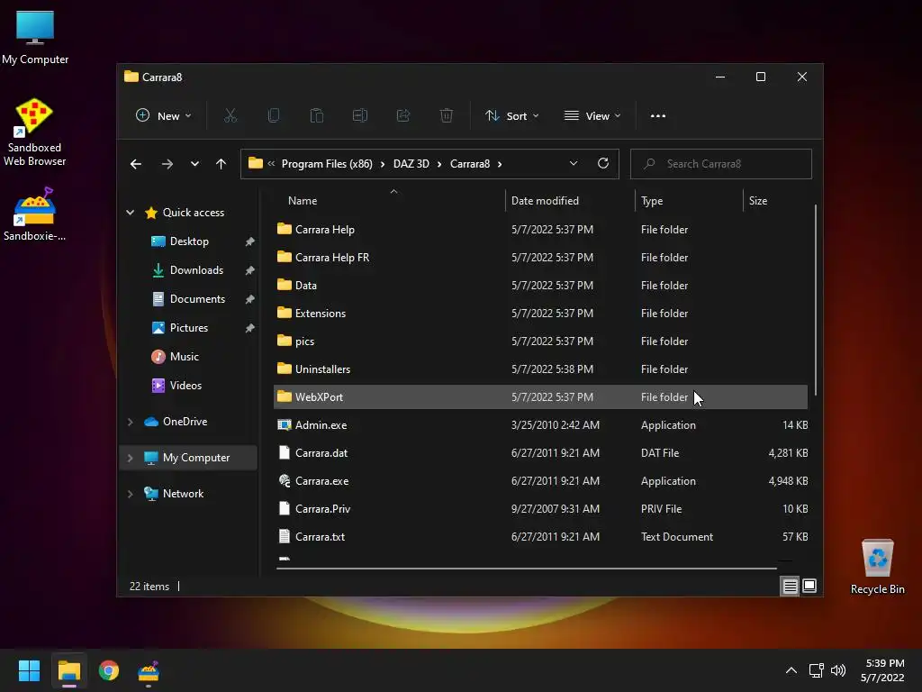
Task: Select the Extensions folder
Action: point(540,313)
